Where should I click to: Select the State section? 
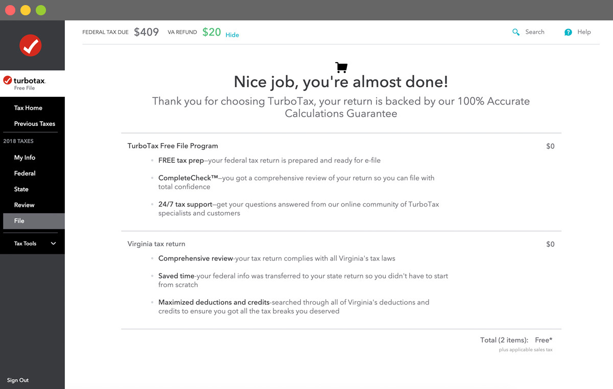click(21, 189)
